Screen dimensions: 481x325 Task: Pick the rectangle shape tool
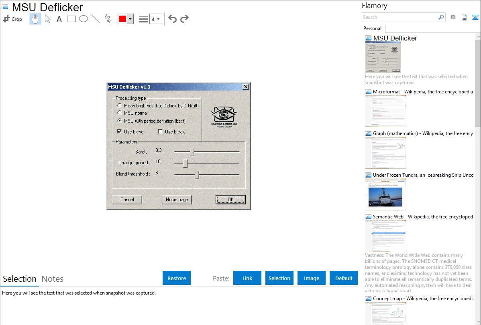pos(71,19)
